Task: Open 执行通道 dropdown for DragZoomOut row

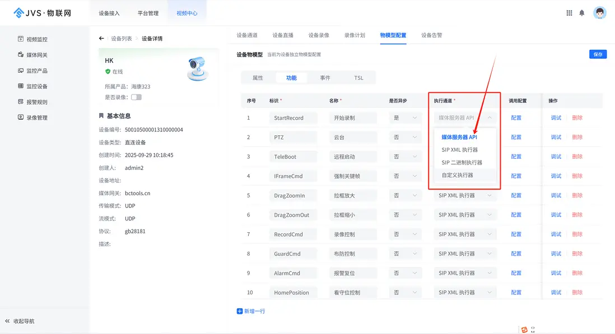Action: pyautogui.click(x=465, y=215)
